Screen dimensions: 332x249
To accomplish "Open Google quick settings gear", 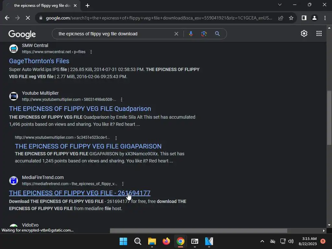I will [304, 33].
